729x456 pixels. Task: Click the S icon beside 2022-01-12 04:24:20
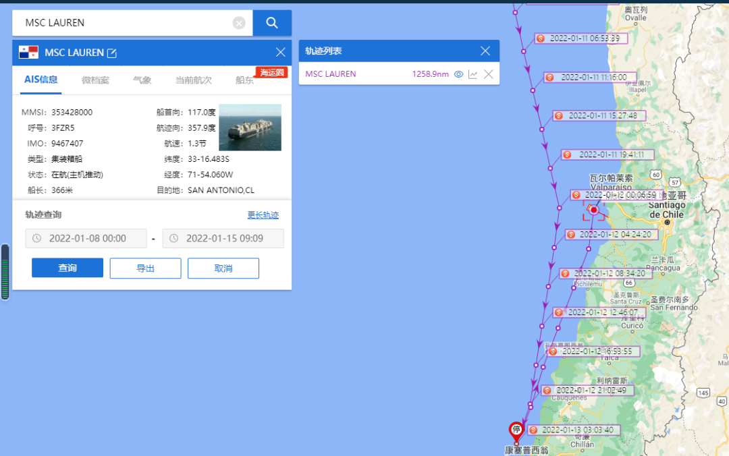point(571,235)
